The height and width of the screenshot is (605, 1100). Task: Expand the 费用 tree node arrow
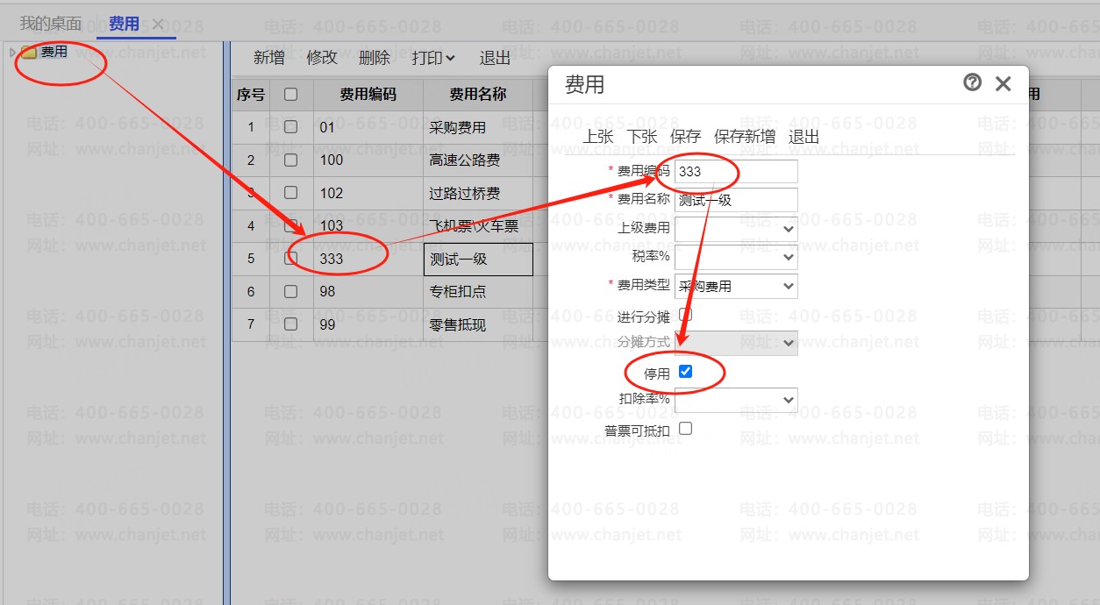12,53
